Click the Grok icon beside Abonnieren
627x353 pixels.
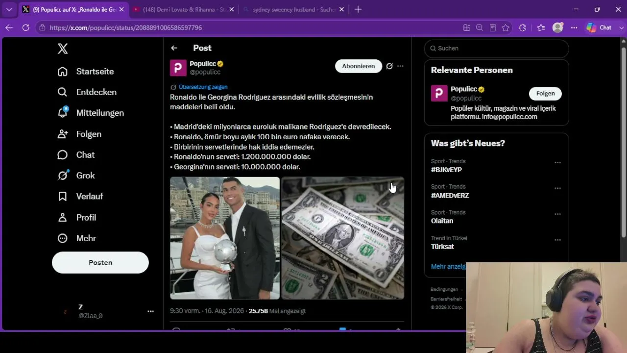389,66
